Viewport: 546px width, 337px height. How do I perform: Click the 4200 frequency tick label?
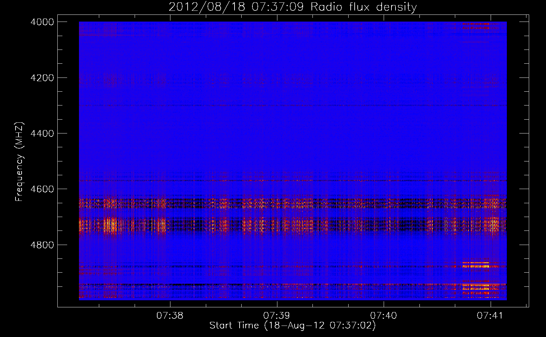click(42, 78)
